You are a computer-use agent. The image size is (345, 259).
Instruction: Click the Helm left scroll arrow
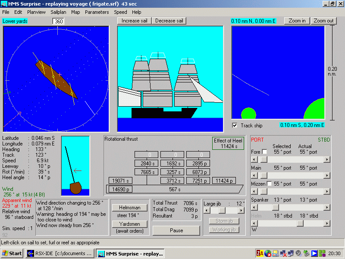point(254,224)
